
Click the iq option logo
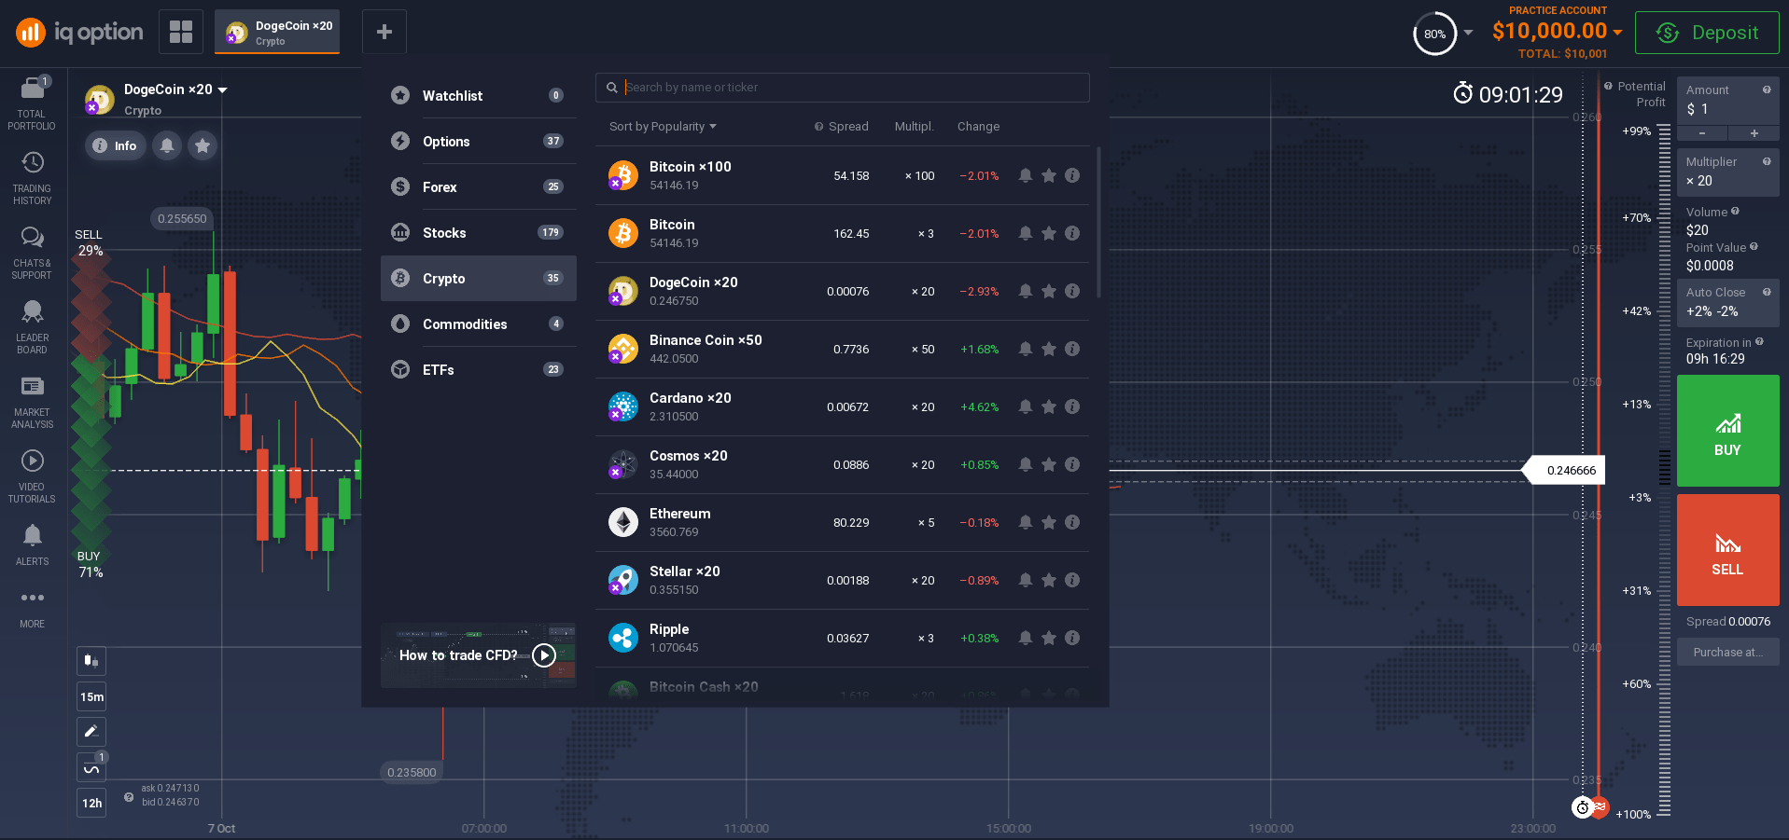point(79,33)
